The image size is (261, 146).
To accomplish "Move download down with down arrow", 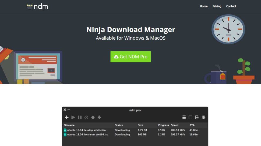I will click(99, 117).
